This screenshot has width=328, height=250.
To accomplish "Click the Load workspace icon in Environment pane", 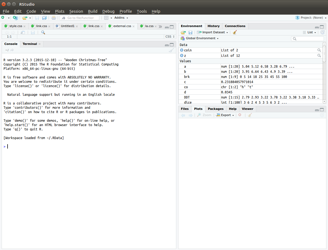I will click(183, 32).
